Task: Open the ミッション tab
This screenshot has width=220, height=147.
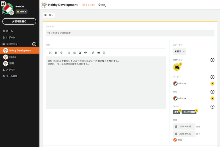Action: (x=89, y=5)
